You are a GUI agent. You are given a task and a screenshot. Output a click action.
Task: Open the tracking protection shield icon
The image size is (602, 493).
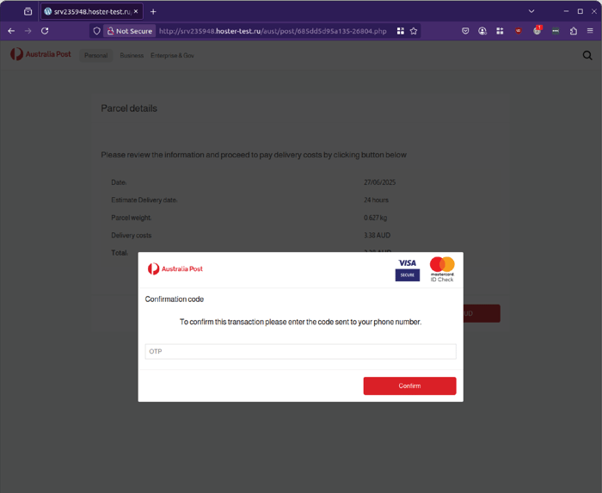click(96, 31)
